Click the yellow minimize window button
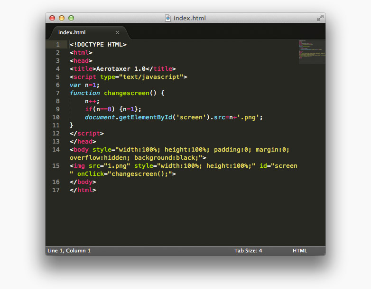The height and width of the screenshot is (289, 371). pyautogui.click(x=62, y=18)
